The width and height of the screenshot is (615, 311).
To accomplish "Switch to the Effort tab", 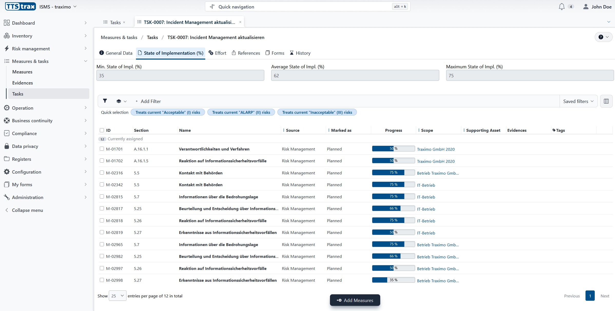I will 217,53.
